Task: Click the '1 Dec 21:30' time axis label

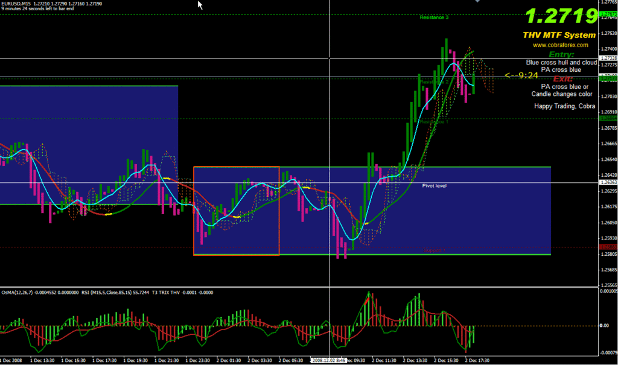Action: 167,360
